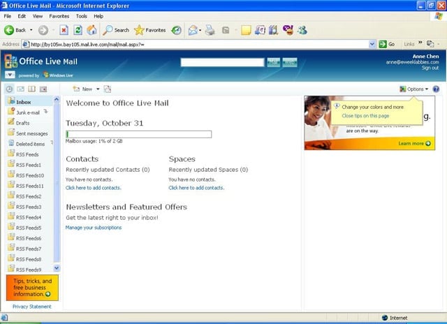Click Close tips on this page
Viewport: 447px width, 324px height.
[x=365, y=116]
